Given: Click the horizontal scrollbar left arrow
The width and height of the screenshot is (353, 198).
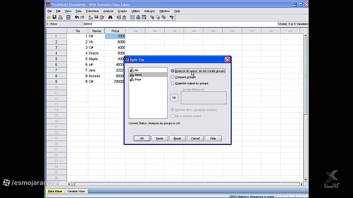Looking at the screenshot, I should (x=69, y=184).
